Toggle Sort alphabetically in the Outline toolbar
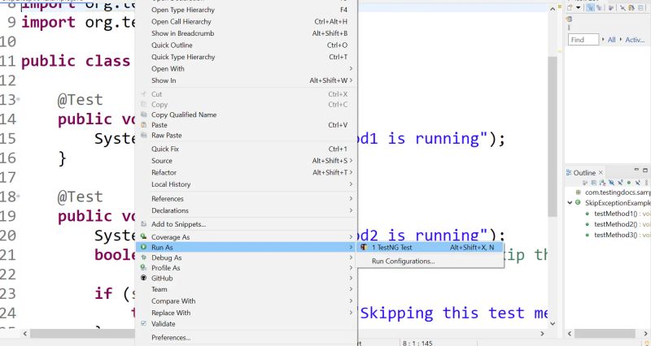The image size is (651, 346). pos(602,183)
